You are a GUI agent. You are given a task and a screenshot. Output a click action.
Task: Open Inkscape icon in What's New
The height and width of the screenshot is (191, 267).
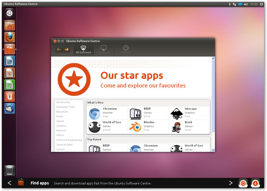point(177,114)
